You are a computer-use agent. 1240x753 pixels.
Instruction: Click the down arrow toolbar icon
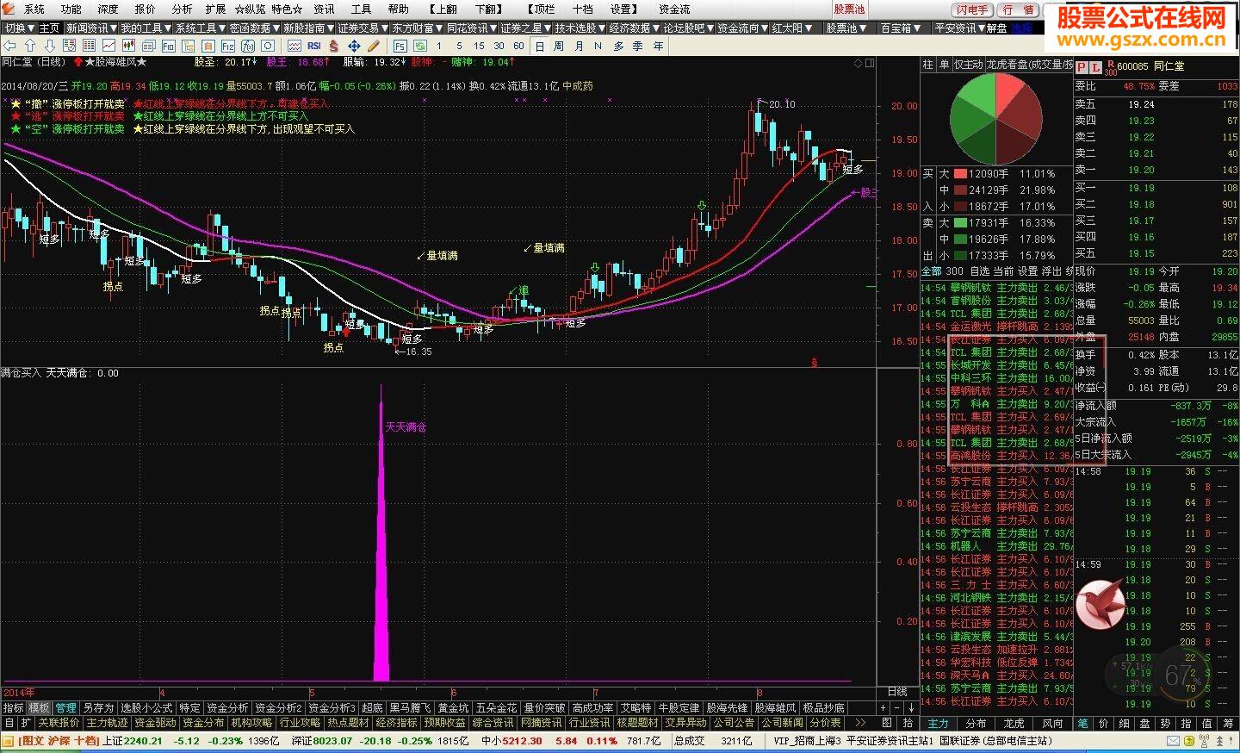(50, 46)
